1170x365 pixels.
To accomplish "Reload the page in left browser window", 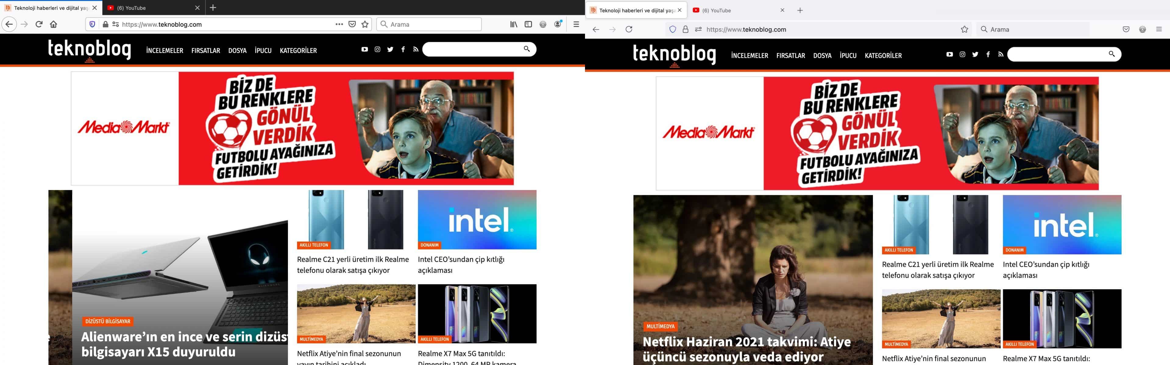I will pos(39,24).
